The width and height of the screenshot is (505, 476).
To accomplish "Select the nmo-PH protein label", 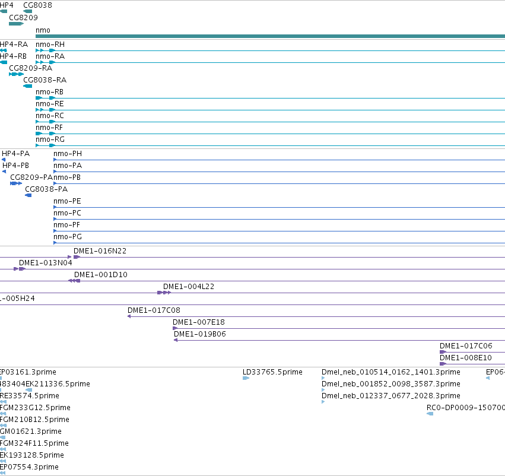I will pyautogui.click(x=68, y=154).
